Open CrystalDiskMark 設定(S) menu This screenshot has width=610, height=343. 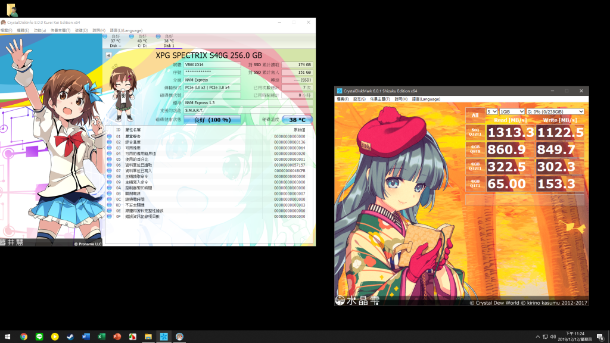(359, 99)
